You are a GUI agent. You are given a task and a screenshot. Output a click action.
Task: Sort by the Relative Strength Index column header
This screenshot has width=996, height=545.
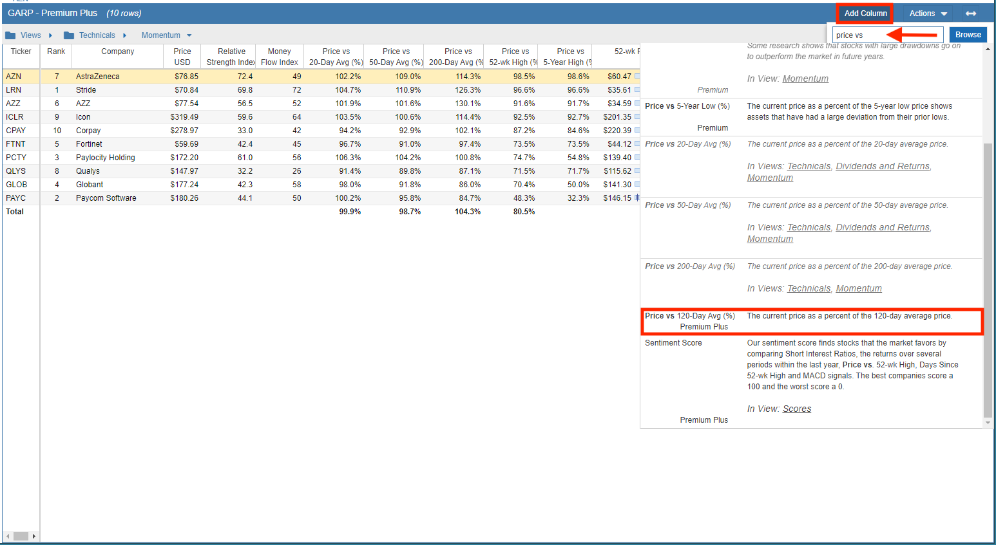point(231,57)
